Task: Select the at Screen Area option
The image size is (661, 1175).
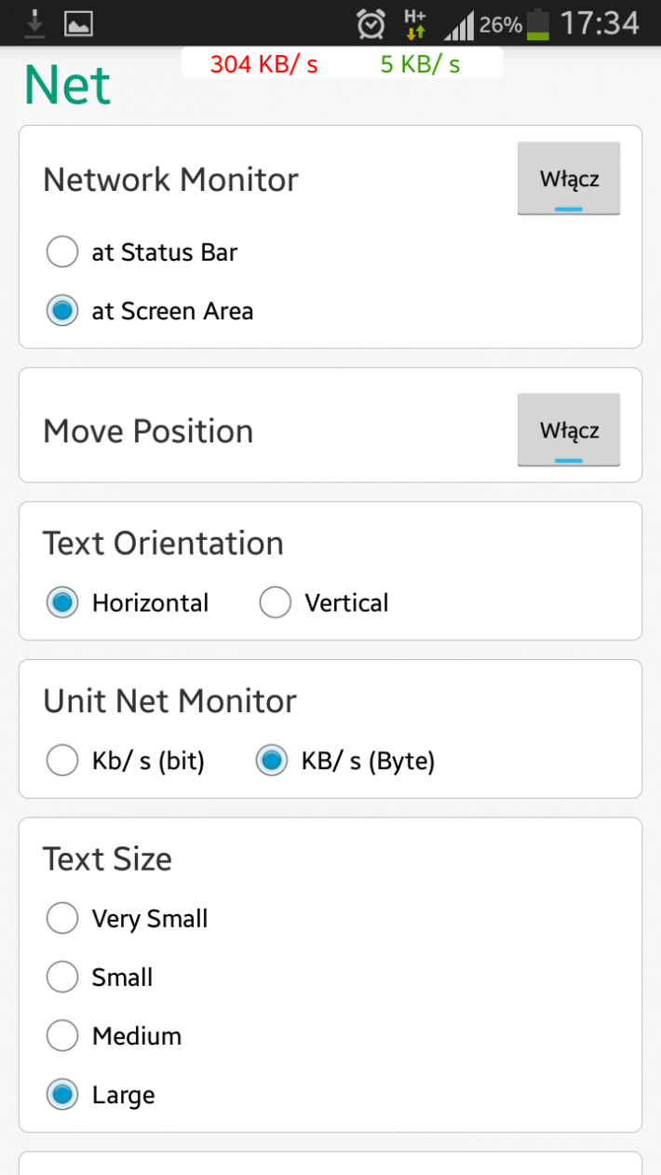Action: click(x=150, y=311)
